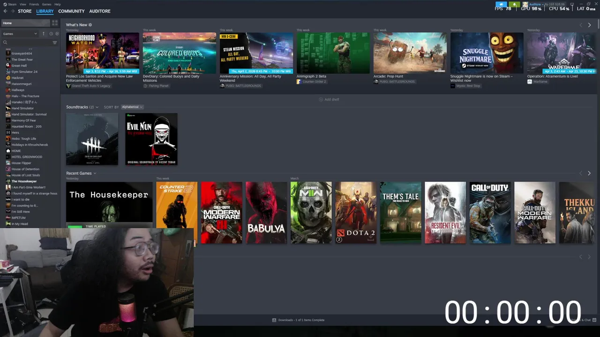Open Downloads status at bottom
The image size is (600, 337).
click(299, 320)
